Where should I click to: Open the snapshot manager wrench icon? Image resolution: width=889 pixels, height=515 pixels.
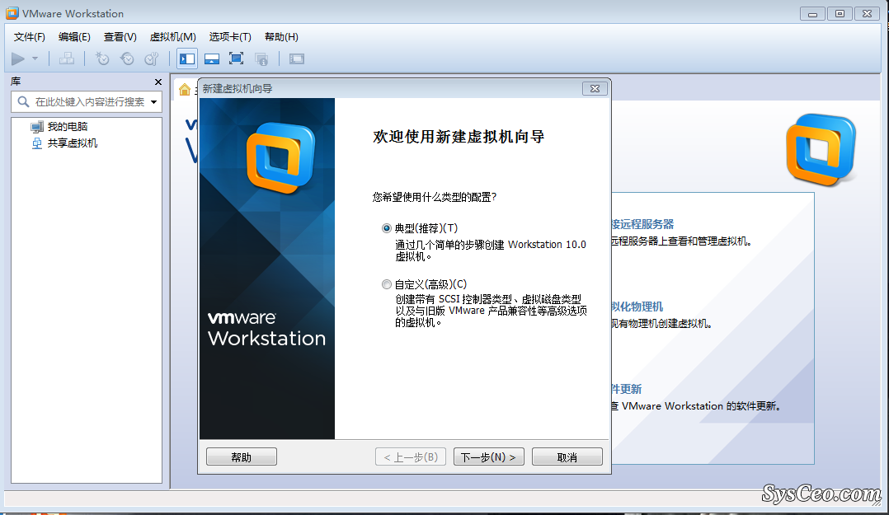click(x=152, y=59)
